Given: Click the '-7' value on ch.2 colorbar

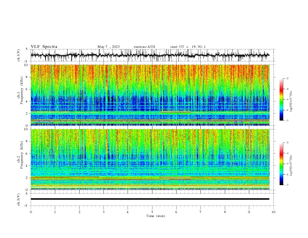Looking at the screenshot, I should point(287,185).
